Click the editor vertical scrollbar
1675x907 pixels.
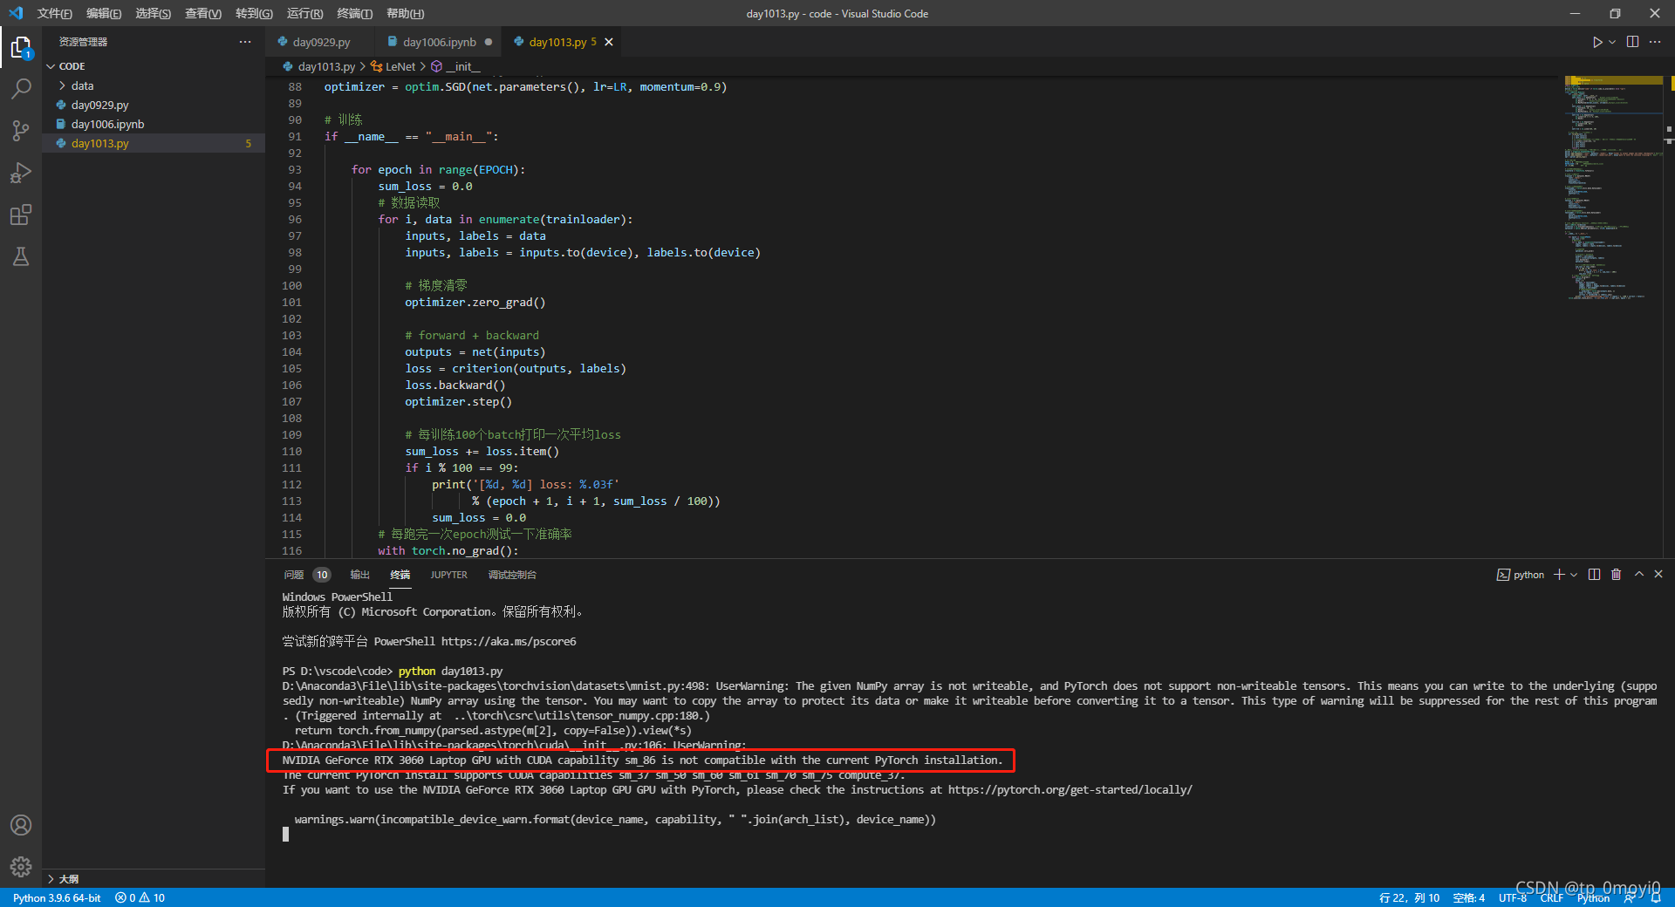(1670, 317)
